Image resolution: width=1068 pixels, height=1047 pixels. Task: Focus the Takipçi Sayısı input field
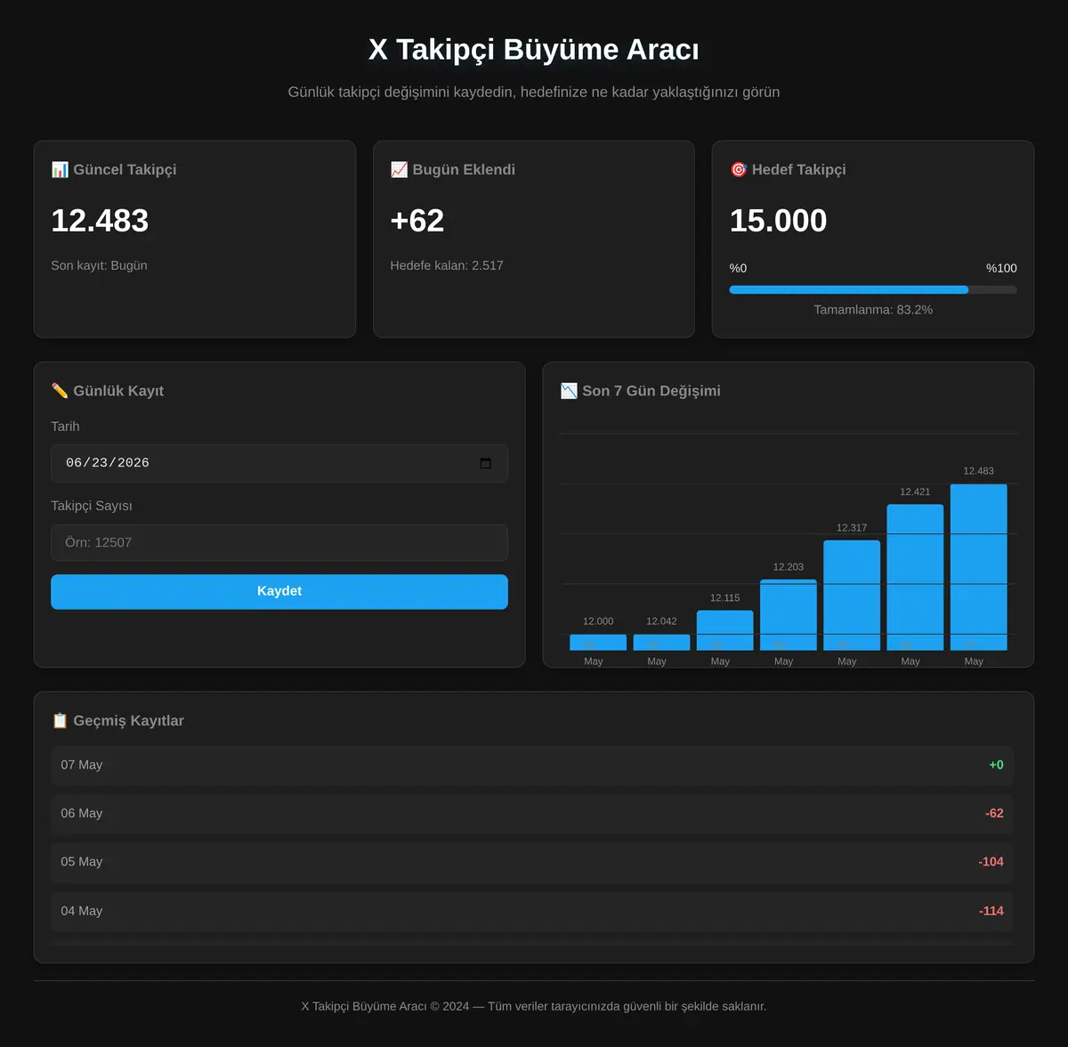click(x=279, y=542)
